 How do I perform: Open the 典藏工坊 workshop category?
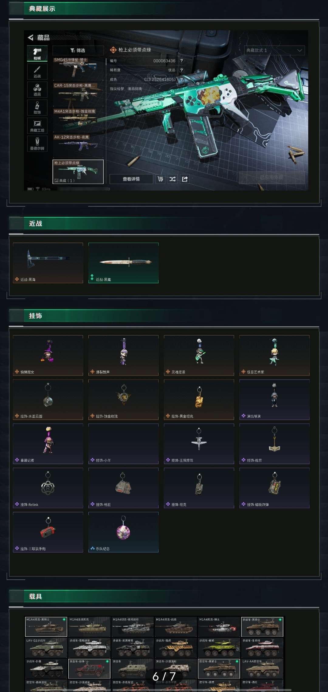pyautogui.click(x=37, y=126)
